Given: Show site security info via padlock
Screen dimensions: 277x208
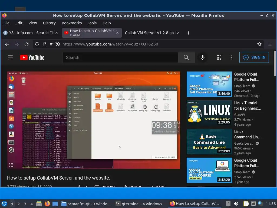Looking at the screenshot, I should click(45, 44).
